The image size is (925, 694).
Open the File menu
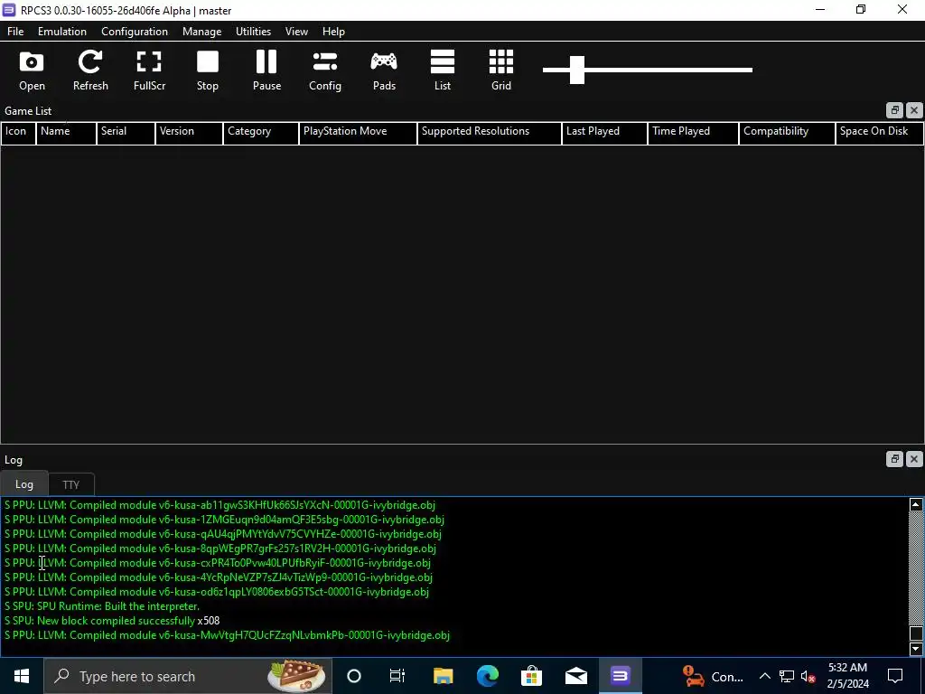[x=15, y=32]
